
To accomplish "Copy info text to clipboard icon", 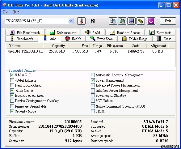I will (113, 21).
